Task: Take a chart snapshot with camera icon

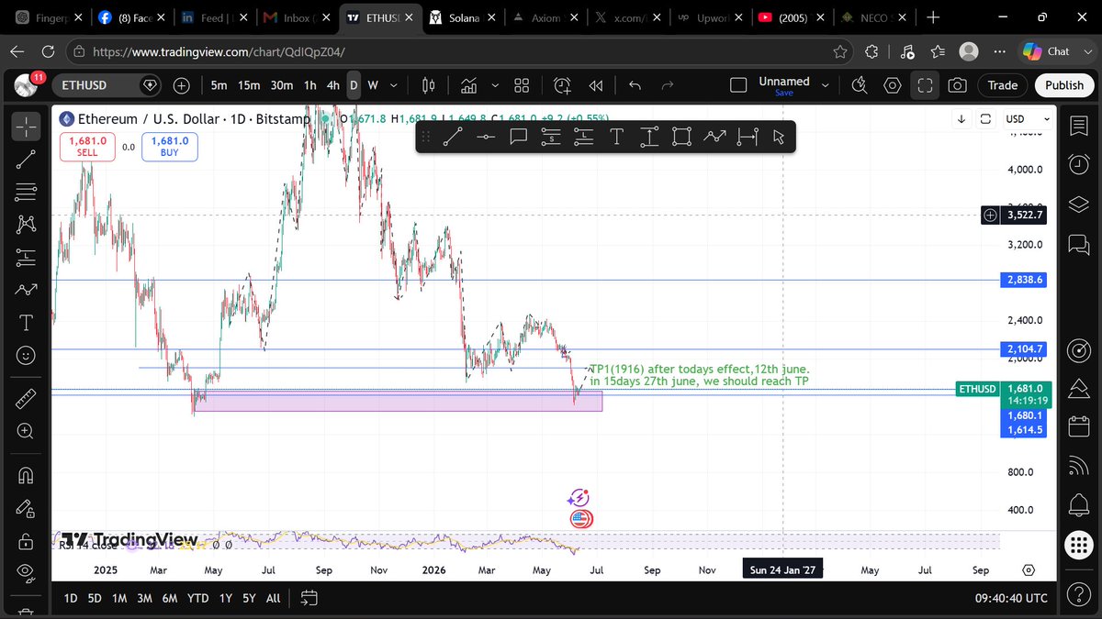Action: pos(957,85)
